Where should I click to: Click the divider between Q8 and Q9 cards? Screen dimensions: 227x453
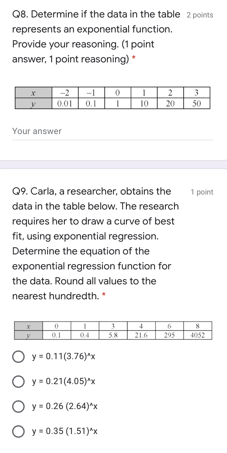tap(113, 165)
